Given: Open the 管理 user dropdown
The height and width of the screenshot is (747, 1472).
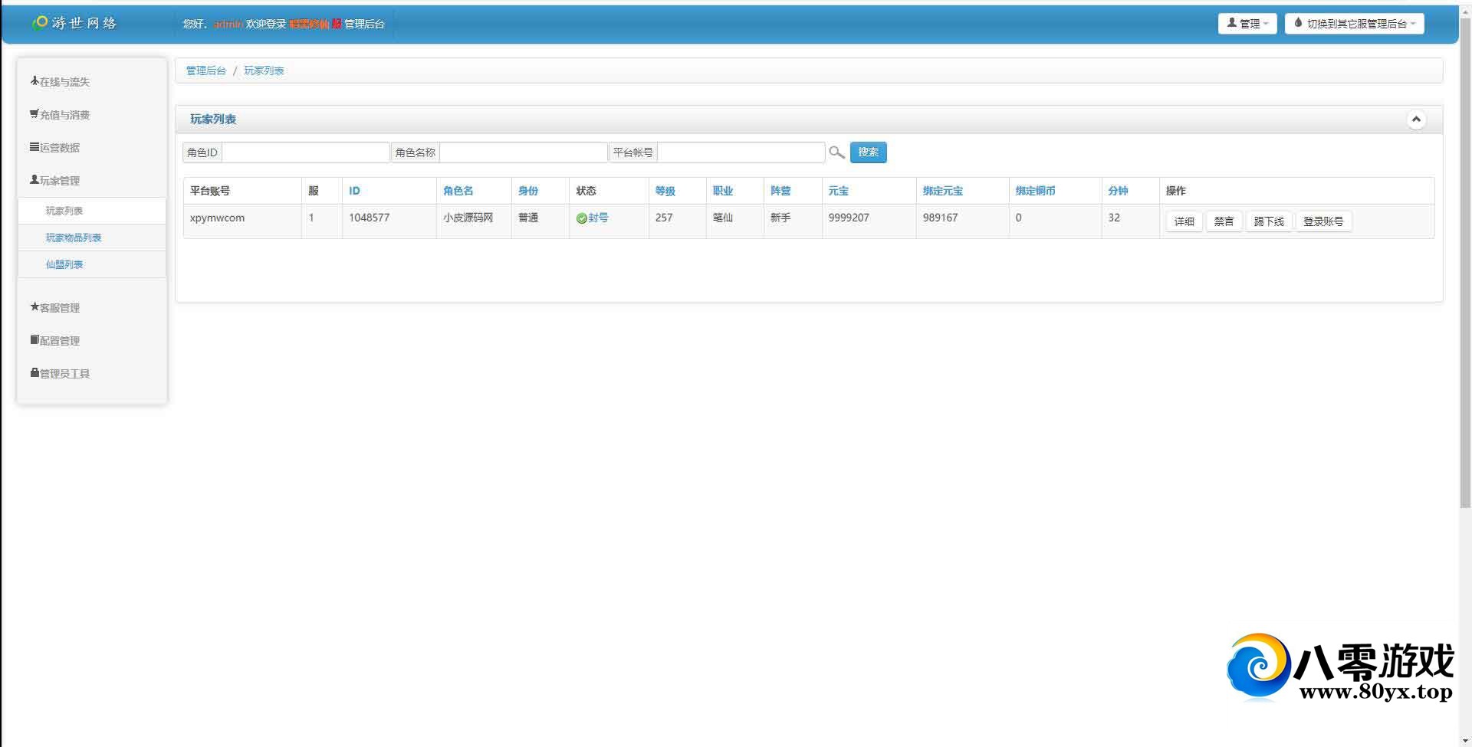Looking at the screenshot, I should click(x=1247, y=24).
